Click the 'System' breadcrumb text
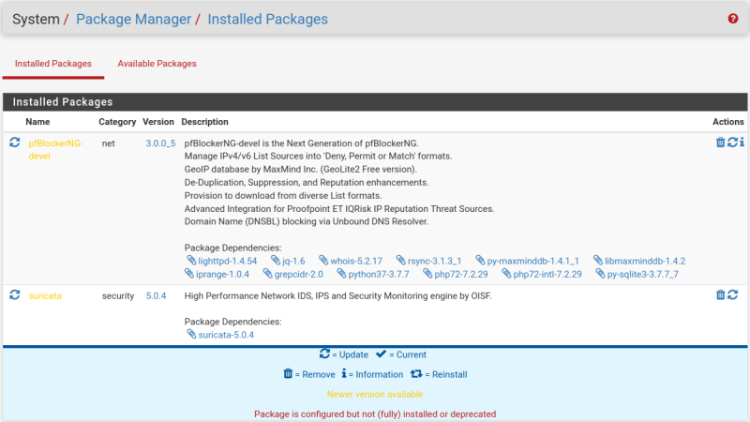Image resolution: width=750 pixels, height=422 pixels. [36, 19]
